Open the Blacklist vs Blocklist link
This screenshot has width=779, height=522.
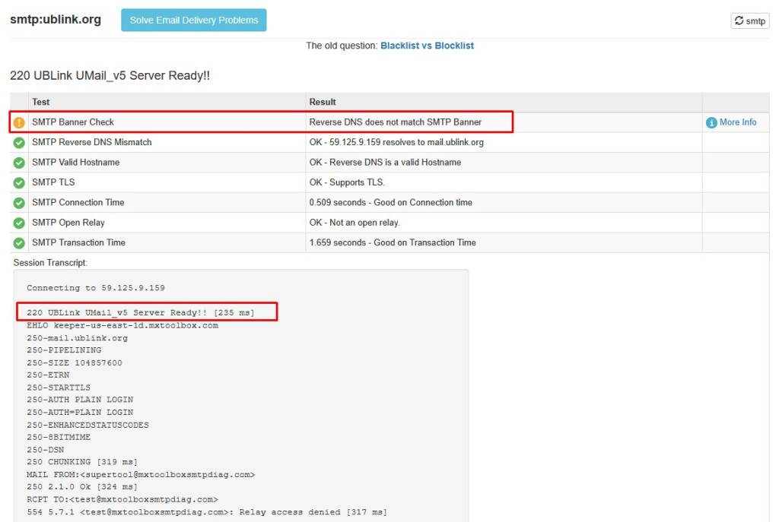click(x=427, y=46)
